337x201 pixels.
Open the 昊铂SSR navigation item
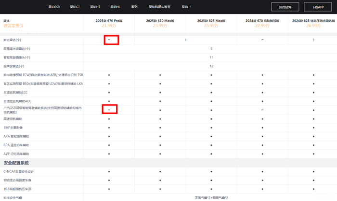click(x=54, y=7)
